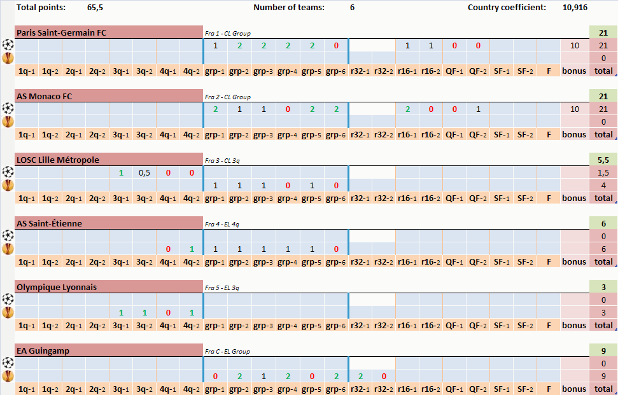
Task: Select the LOSC Lille Métropole name bar
Action: (108, 160)
